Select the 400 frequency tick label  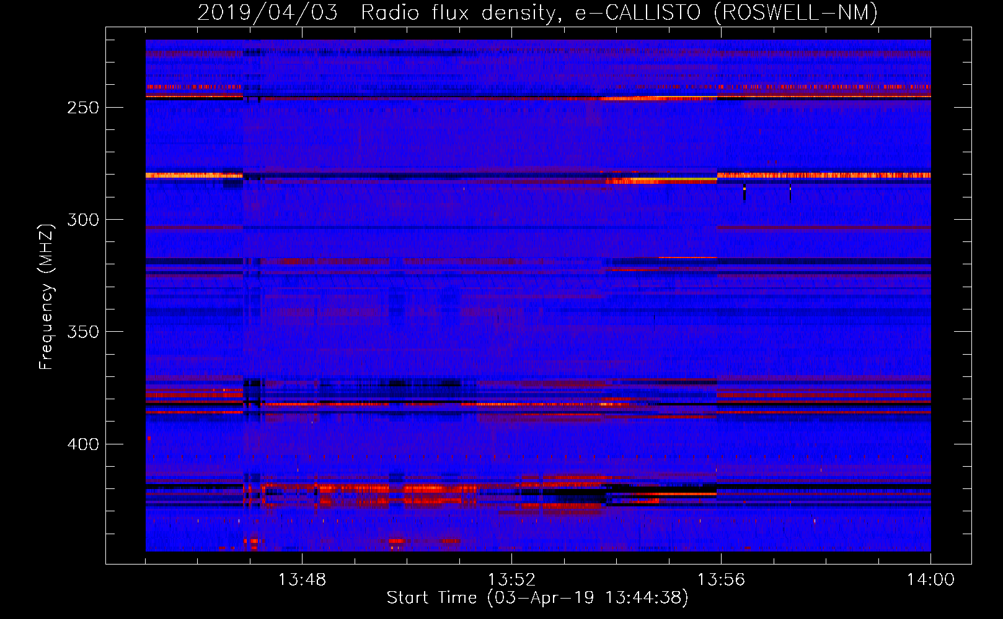83,444
